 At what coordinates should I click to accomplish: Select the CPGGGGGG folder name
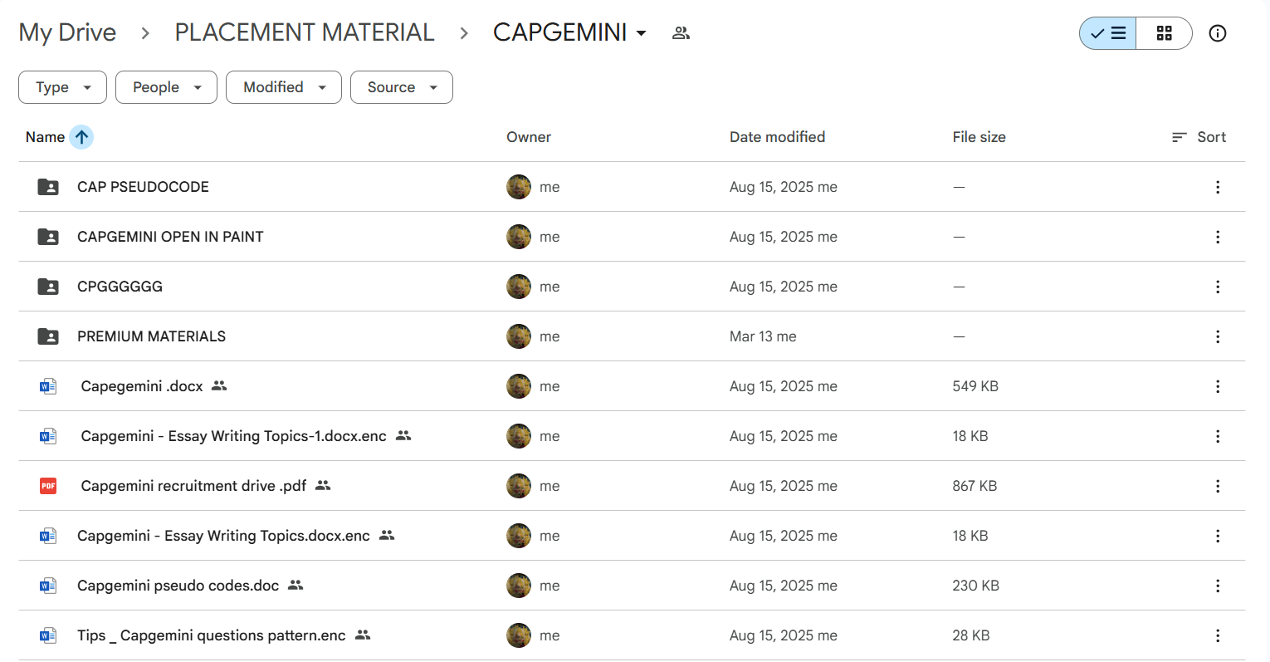(x=120, y=287)
